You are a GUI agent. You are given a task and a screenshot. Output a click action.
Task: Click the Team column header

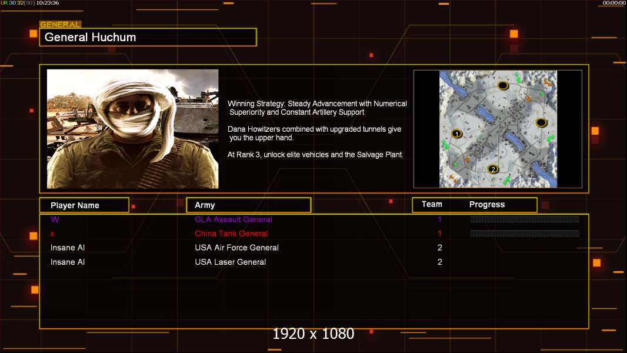point(432,205)
